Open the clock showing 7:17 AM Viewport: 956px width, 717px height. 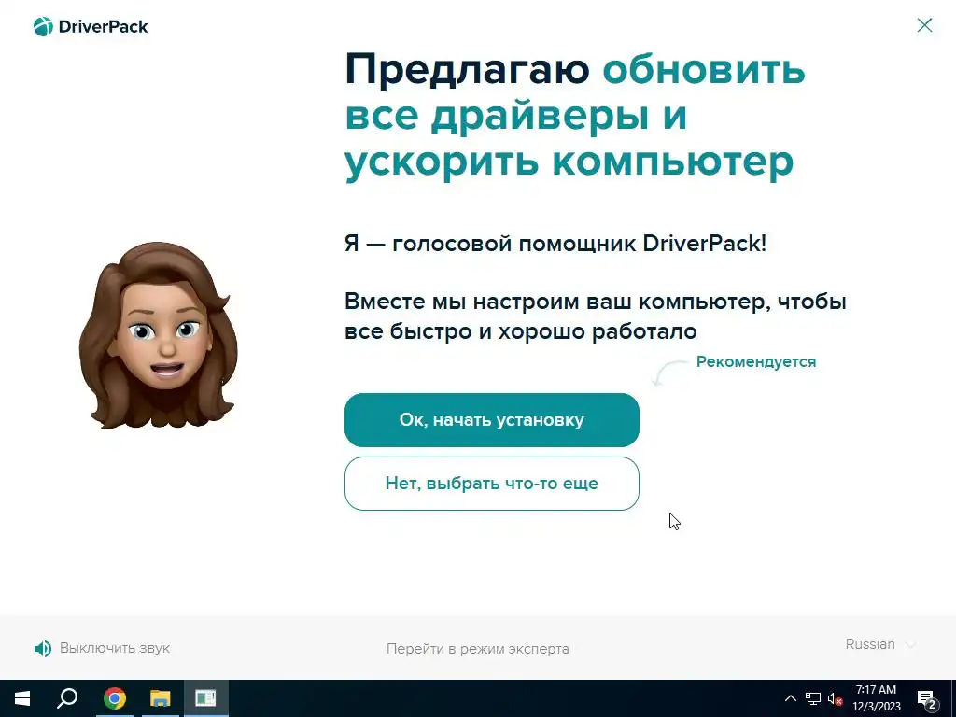point(876,698)
